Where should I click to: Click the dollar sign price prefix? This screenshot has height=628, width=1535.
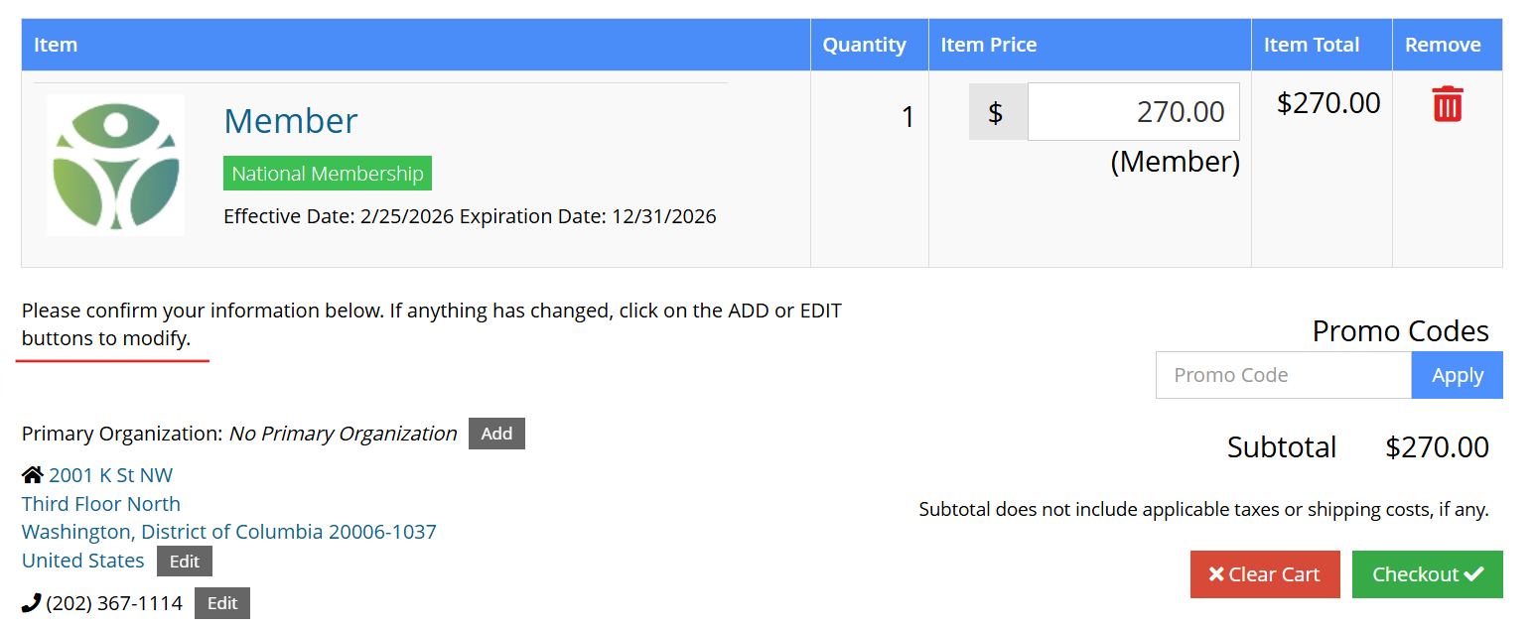point(996,112)
